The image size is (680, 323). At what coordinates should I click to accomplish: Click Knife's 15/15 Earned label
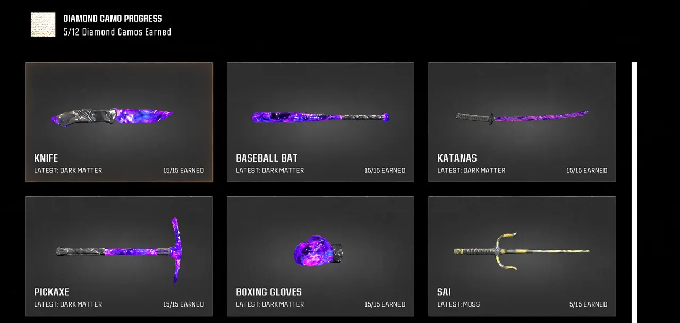pos(183,170)
